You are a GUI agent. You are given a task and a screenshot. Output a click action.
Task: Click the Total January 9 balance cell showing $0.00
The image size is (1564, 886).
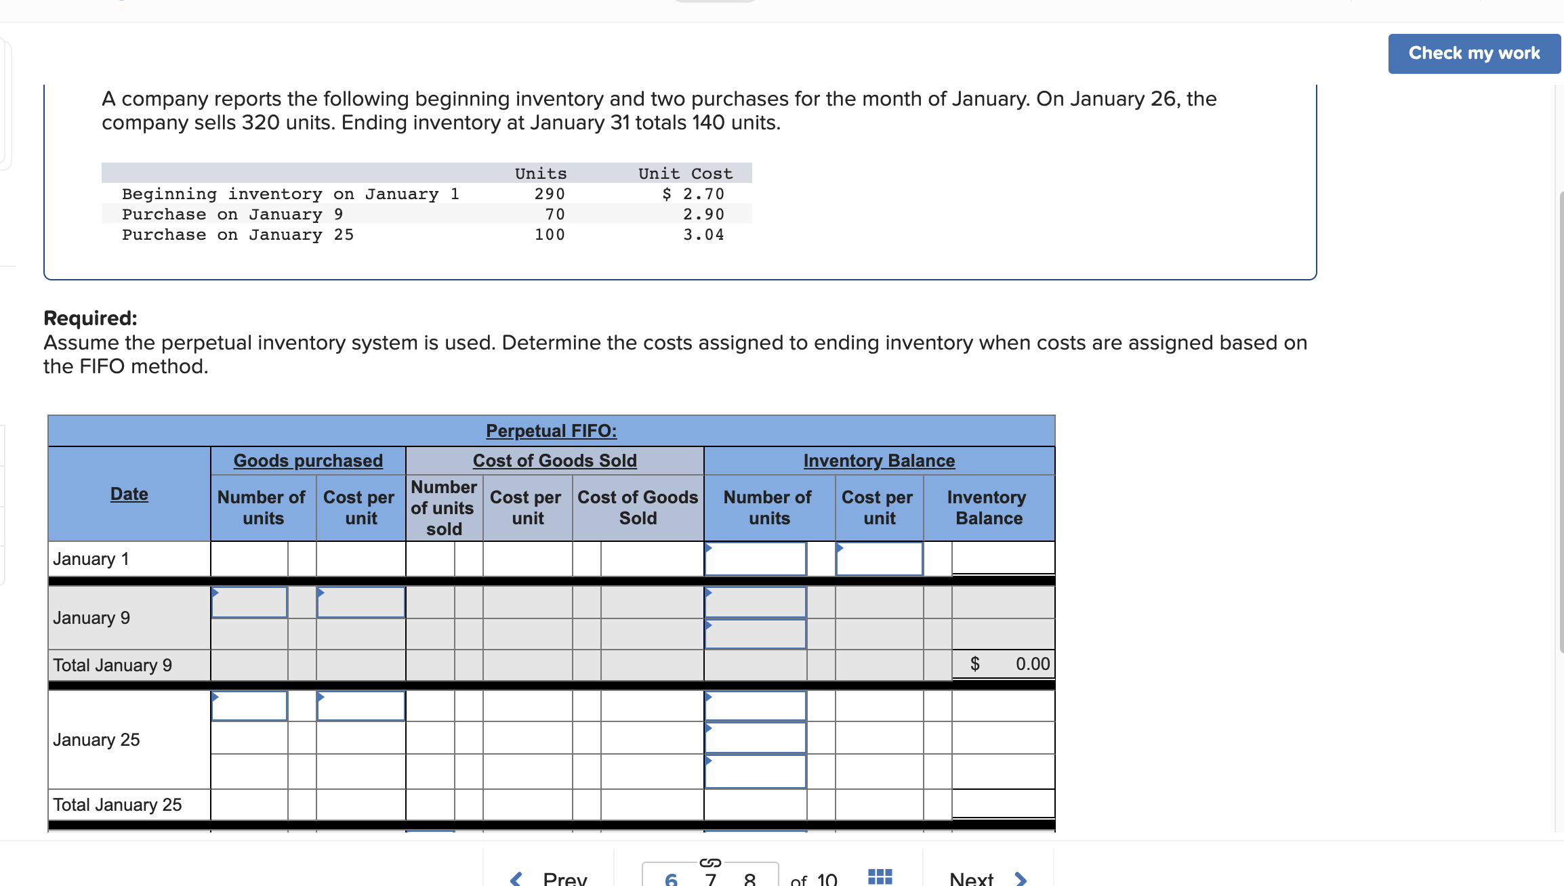tap(1003, 664)
